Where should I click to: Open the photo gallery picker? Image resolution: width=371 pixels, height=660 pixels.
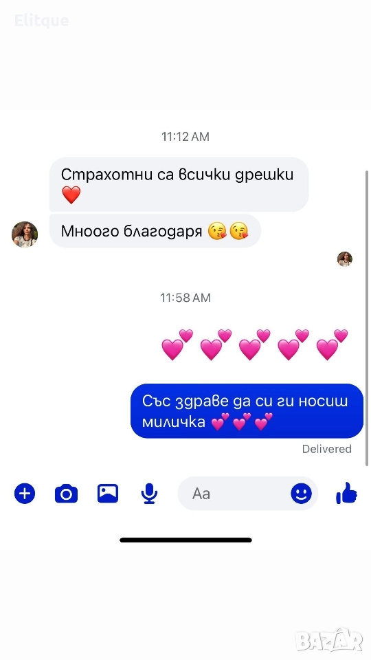coord(108,494)
